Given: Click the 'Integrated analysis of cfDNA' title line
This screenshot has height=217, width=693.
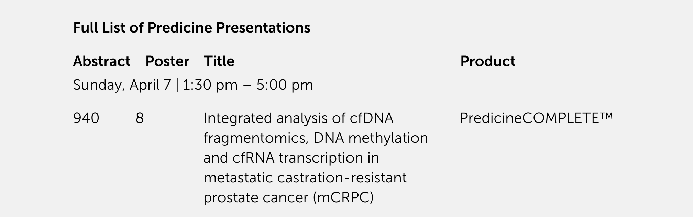Looking at the screenshot, I should (x=298, y=118).
